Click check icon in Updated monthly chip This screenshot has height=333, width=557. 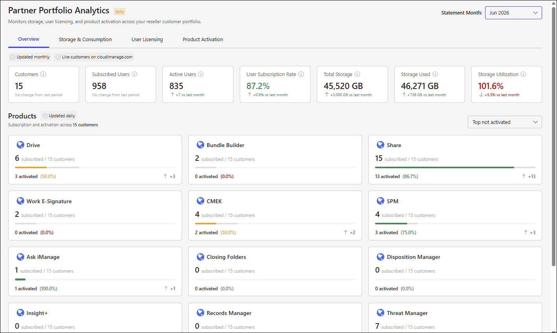click(x=13, y=57)
